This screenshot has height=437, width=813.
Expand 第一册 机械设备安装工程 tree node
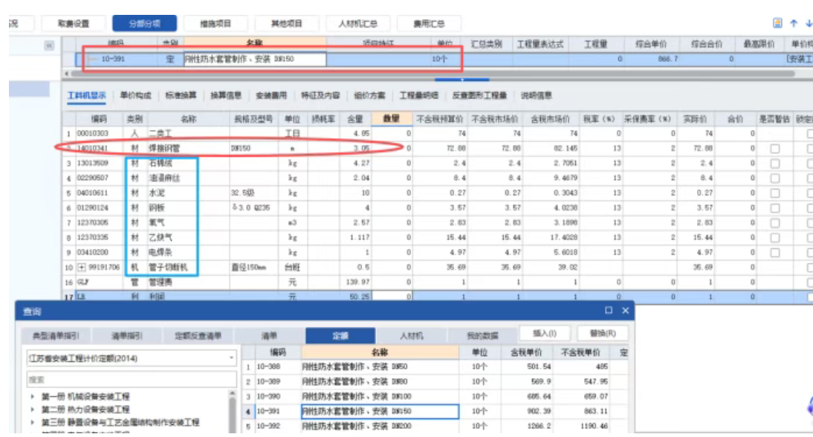tap(33, 397)
